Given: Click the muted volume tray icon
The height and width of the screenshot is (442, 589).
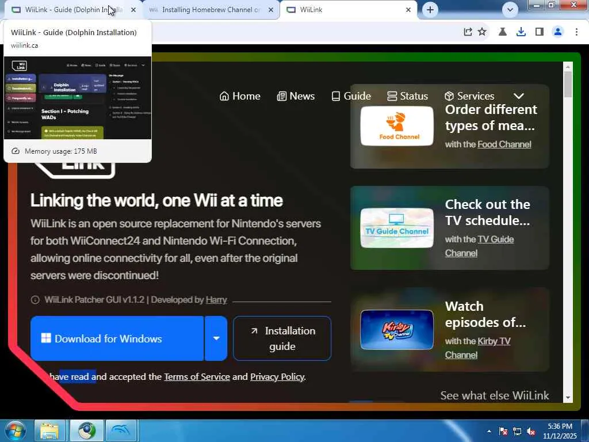Looking at the screenshot, I should pyautogui.click(x=531, y=431).
